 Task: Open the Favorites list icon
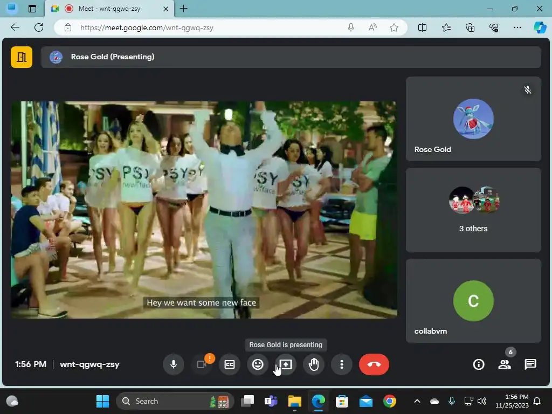pyautogui.click(x=446, y=27)
